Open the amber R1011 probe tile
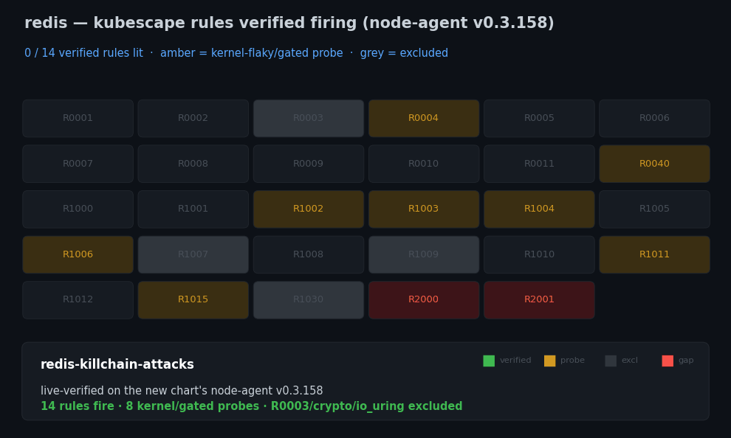731x438 pixels. click(x=654, y=254)
